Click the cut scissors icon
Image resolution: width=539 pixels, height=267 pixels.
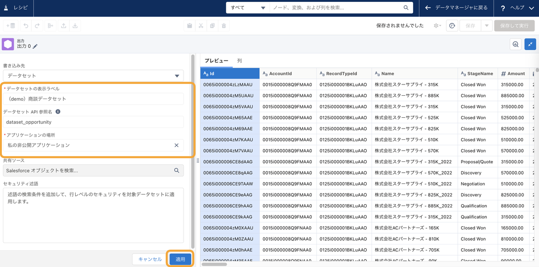point(201,26)
